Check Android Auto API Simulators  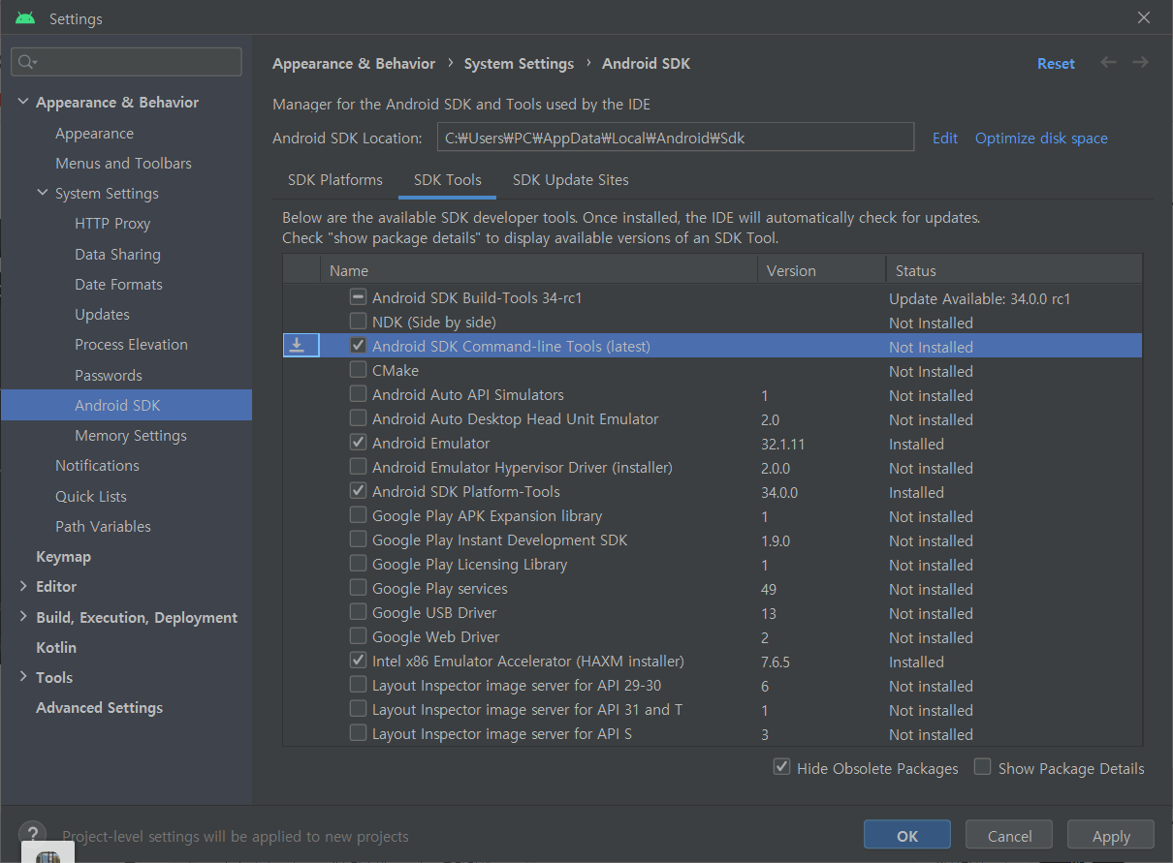(x=358, y=394)
